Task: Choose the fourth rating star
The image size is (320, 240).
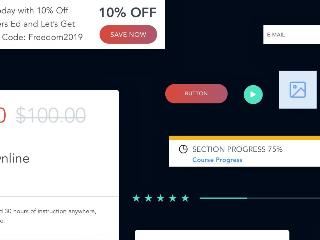Action: [173, 198]
